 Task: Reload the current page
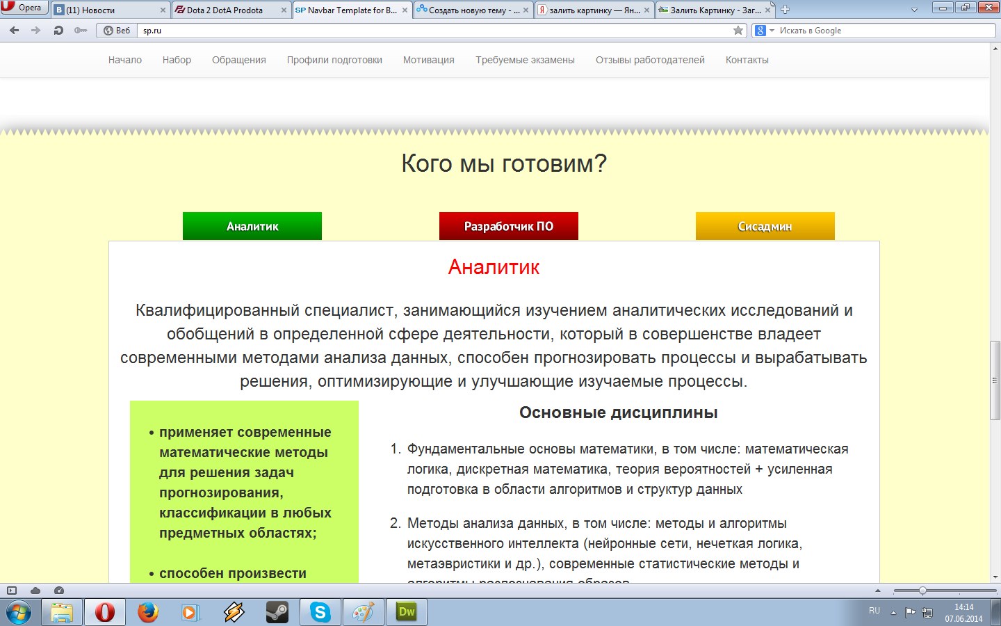point(58,31)
